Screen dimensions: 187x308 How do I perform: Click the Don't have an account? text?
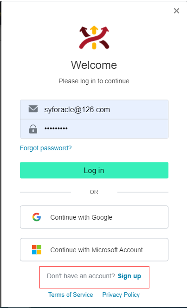(x=81, y=276)
